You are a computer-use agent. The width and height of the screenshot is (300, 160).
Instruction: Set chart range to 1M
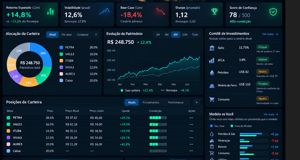tap(158, 35)
